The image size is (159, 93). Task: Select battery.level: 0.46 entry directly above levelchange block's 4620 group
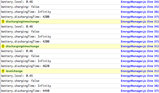point(17,51)
